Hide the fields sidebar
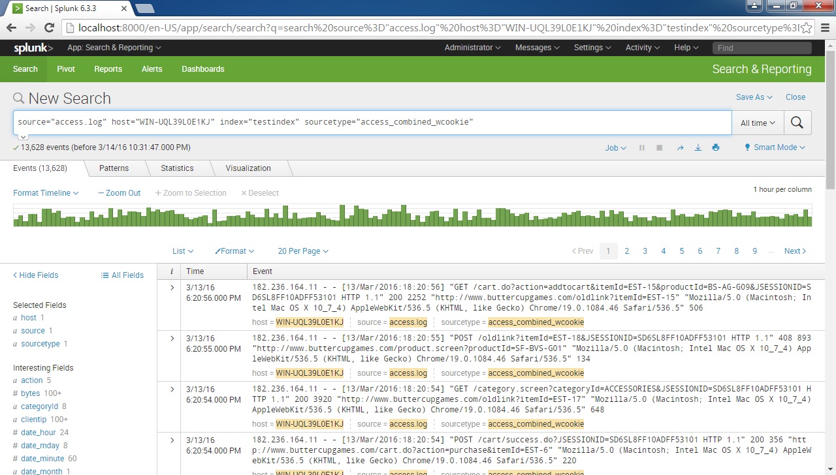 (x=35, y=275)
